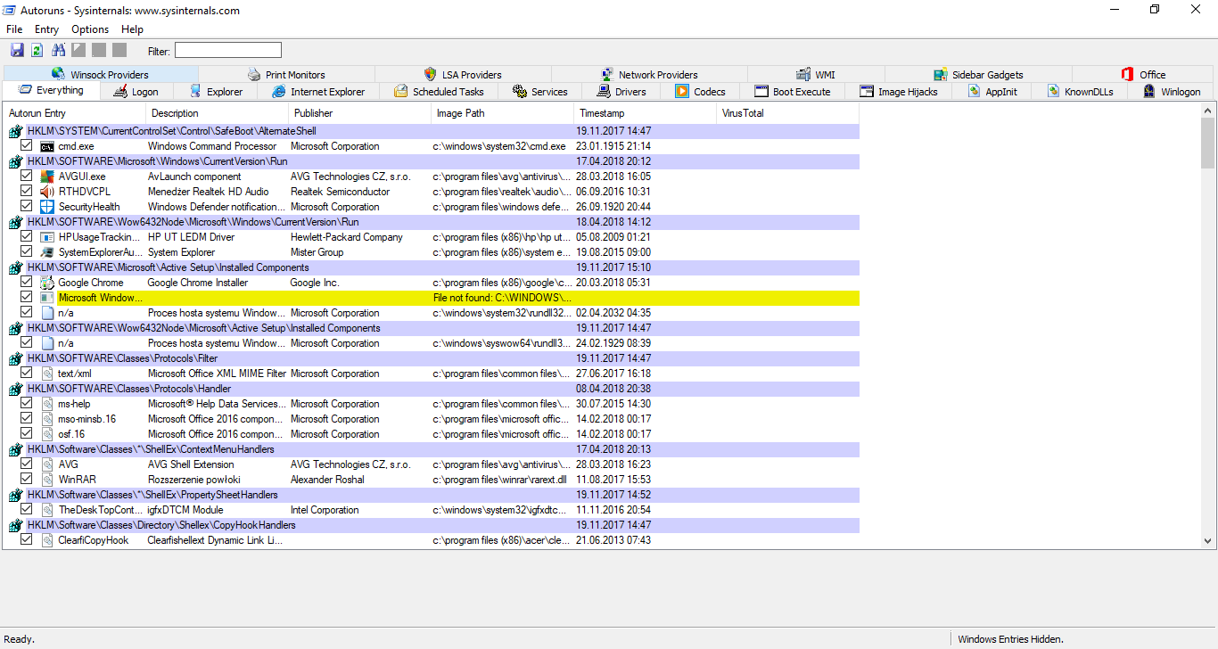Open the Boot Execute tab

tap(792, 92)
